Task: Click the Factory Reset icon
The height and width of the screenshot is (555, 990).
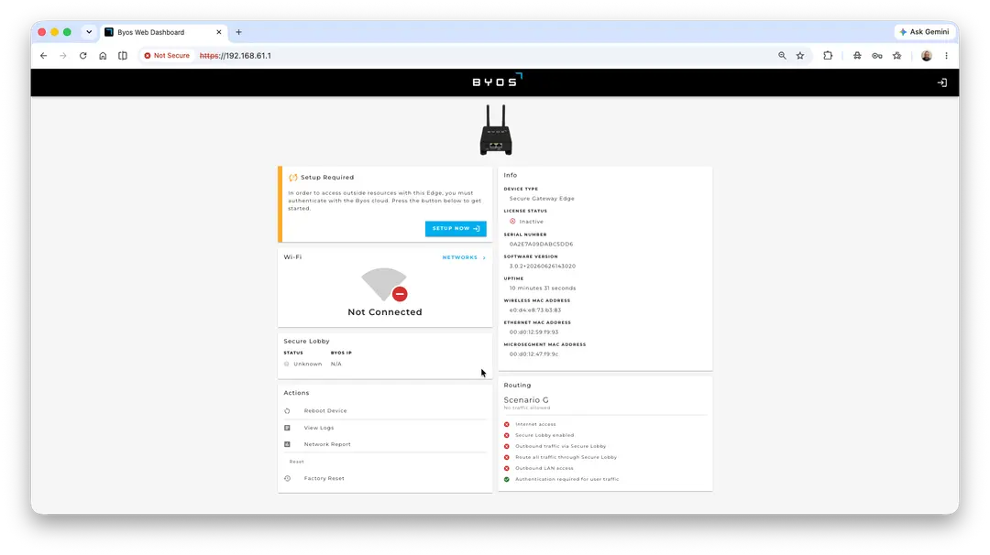Action: pyautogui.click(x=287, y=478)
